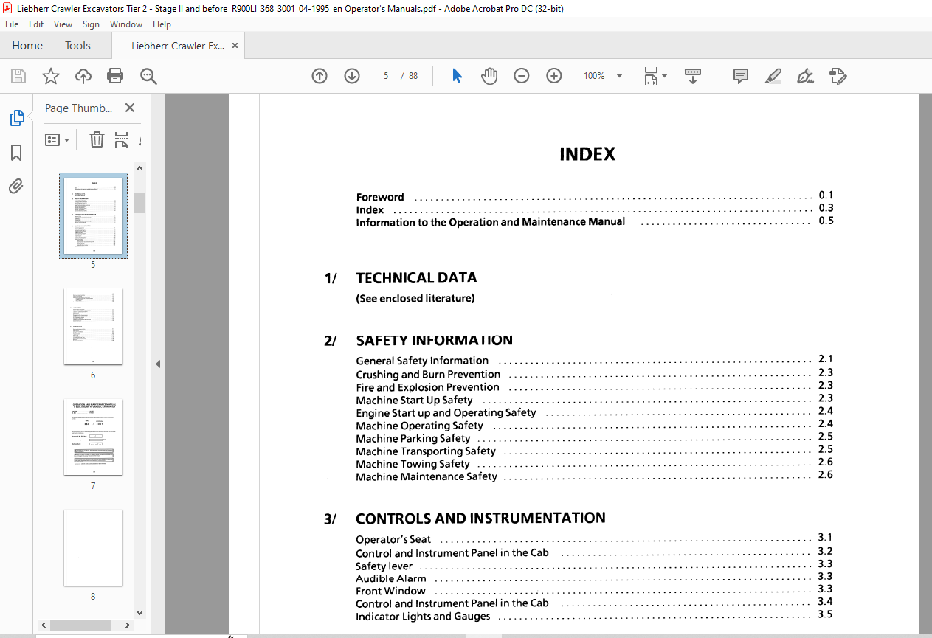Click 'CONTROLS AND INSTRUMENTATION' heading
The image size is (932, 638).
click(480, 519)
